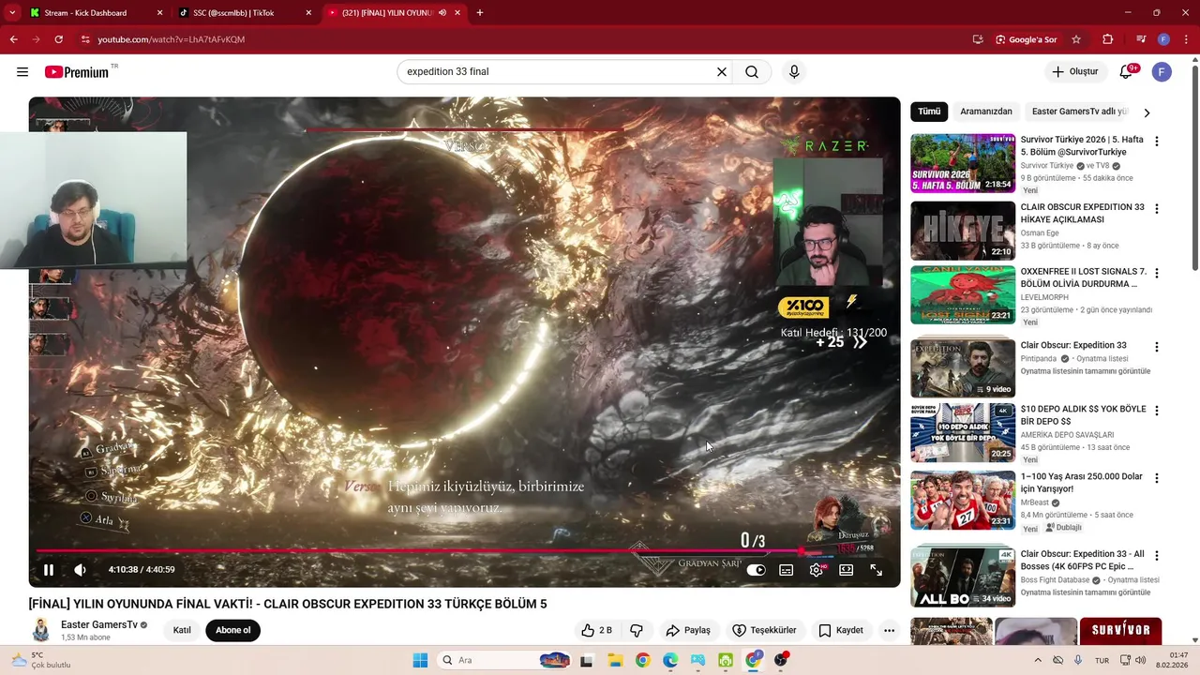Open options for Clair Obscur Pintipanda playlist
Viewport: 1200px width, 675px height.
coord(1156,346)
